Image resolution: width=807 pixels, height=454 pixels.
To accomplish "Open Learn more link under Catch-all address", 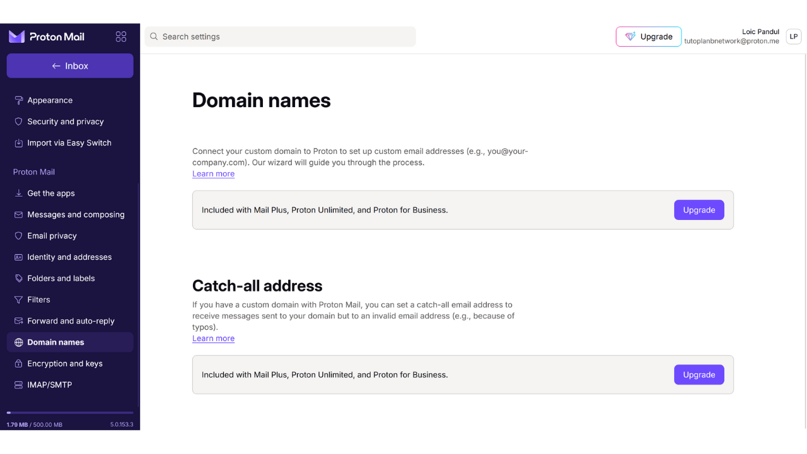I will tap(213, 339).
